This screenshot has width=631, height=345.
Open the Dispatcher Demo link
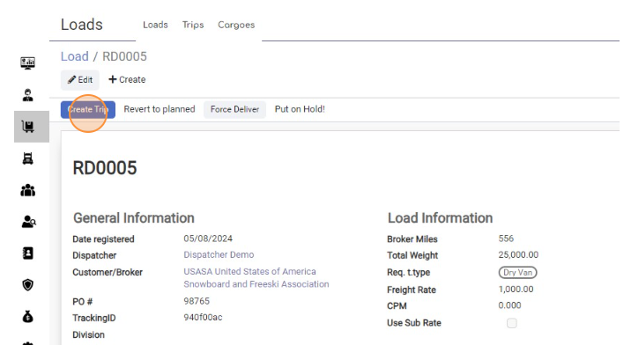pyautogui.click(x=219, y=255)
